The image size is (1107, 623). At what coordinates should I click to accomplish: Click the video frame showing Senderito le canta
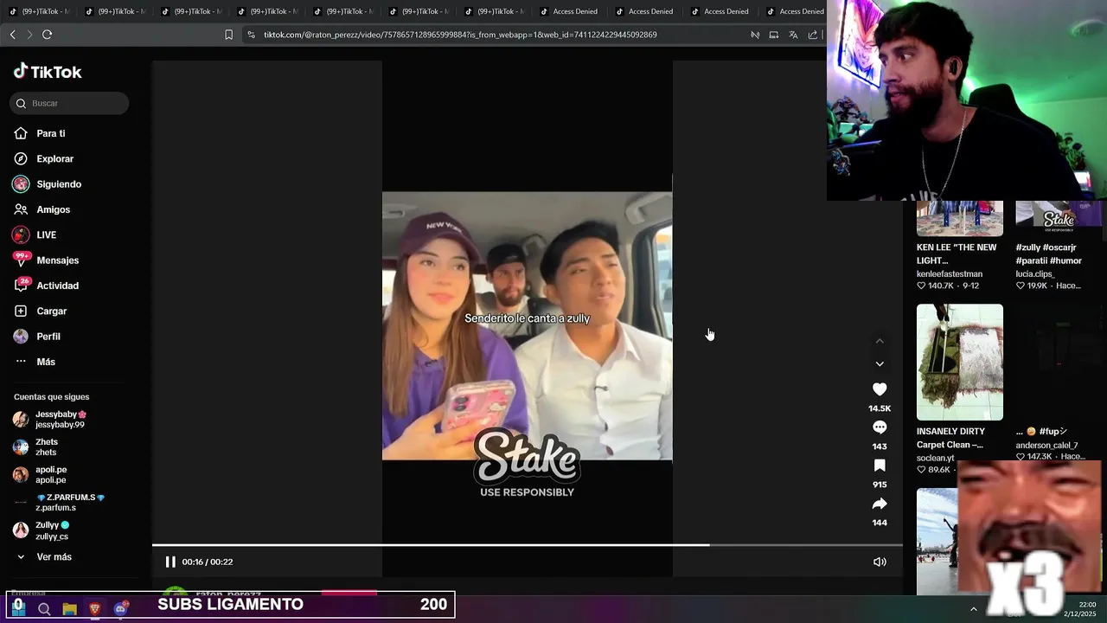coord(527,325)
